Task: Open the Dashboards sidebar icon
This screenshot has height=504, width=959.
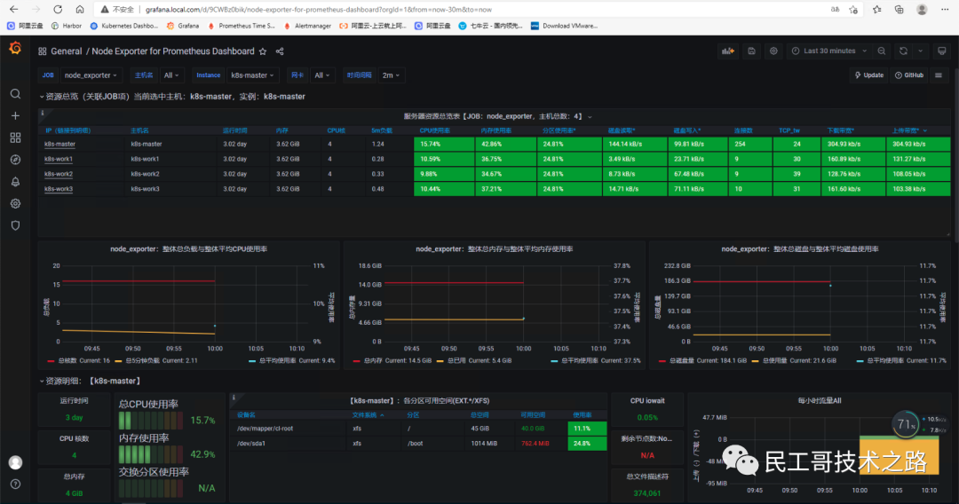Action: tap(15, 138)
